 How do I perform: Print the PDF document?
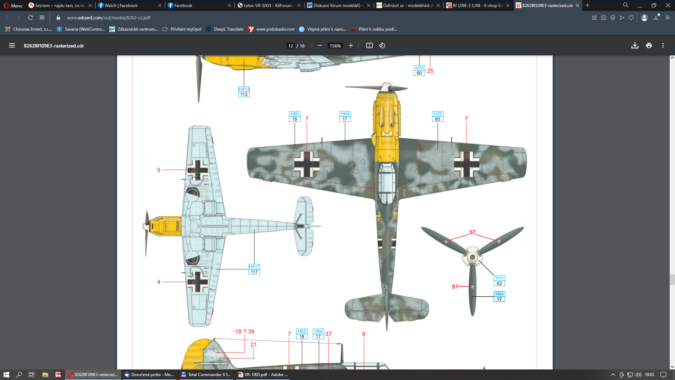649,46
